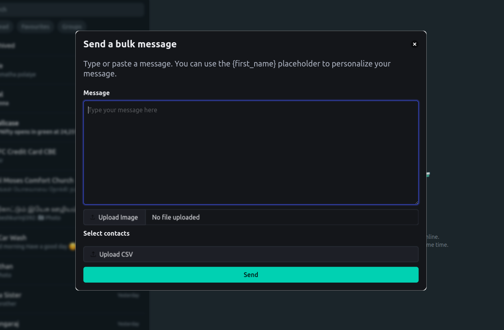Switch to the Favourites filter tab
This screenshot has height=330, width=504.
35,27
